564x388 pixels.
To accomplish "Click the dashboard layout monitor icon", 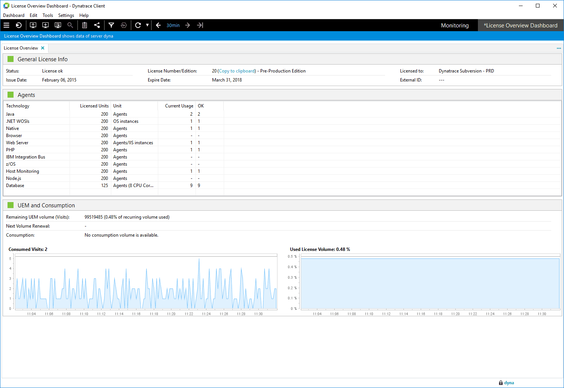I will [58, 25].
